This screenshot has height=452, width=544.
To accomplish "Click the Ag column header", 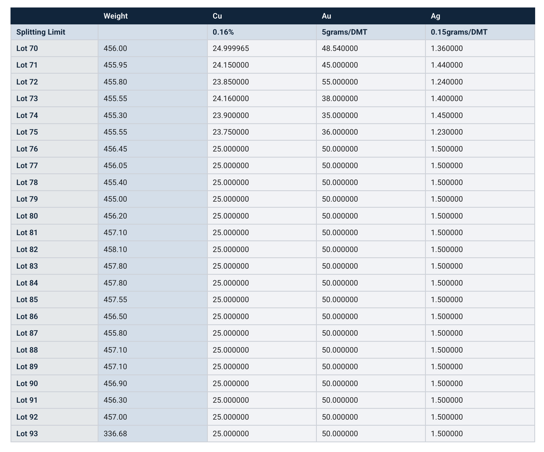I will click(x=435, y=16).
